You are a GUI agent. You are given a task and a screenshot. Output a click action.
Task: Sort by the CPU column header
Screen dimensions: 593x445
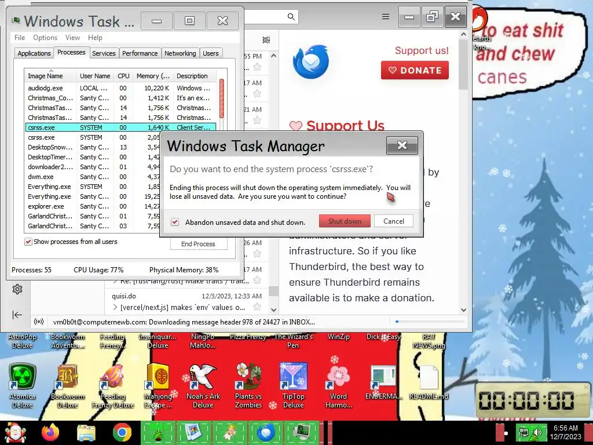[x=123, y=76]
